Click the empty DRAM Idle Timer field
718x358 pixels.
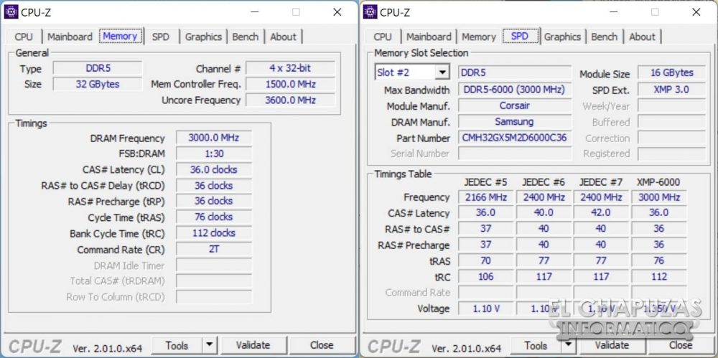coord(214,265)
